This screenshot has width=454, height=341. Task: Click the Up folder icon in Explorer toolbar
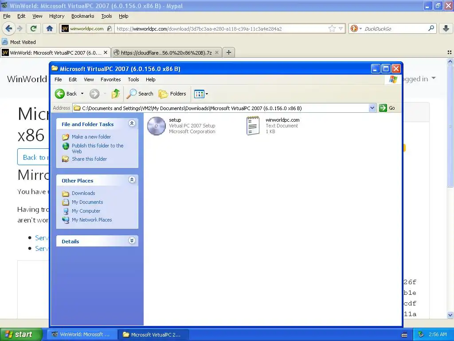(116, 94)
